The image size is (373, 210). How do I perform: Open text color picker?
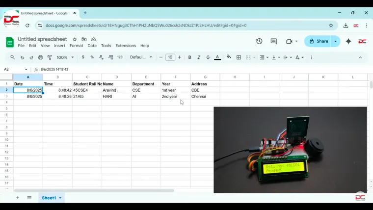(x=217, y=57)
